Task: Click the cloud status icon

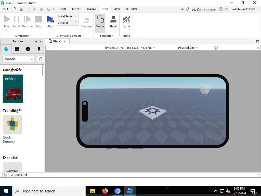Action: 182,9
